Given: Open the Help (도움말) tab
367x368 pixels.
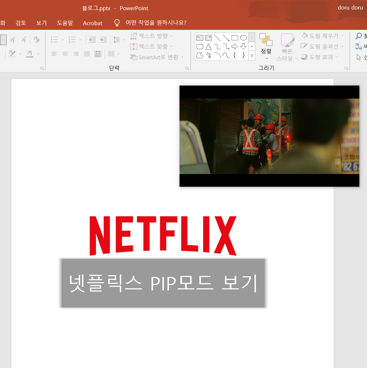Looking at the screenshot, I should click(65, 23).
